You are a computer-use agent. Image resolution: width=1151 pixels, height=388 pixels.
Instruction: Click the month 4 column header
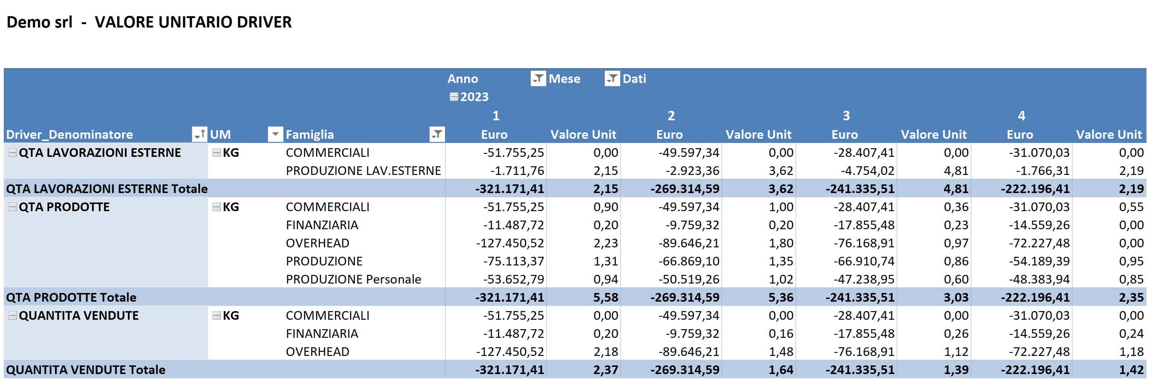[1021, 116]
